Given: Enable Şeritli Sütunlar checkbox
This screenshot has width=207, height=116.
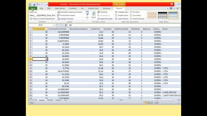Looking at the screenshot, I should pyautogui.click(x=131, y=19).
